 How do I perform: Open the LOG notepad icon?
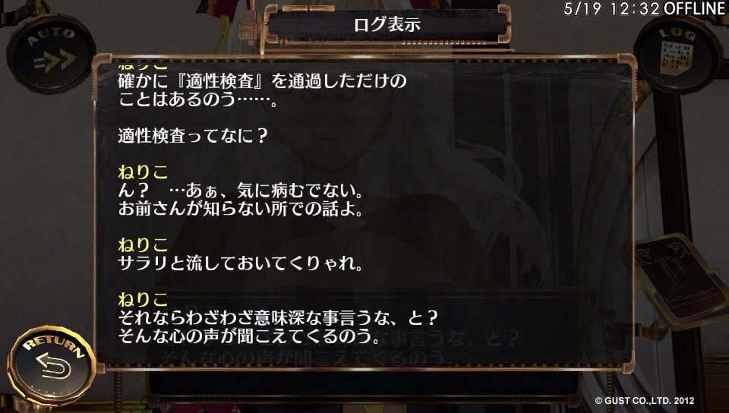tap(678, 55)
